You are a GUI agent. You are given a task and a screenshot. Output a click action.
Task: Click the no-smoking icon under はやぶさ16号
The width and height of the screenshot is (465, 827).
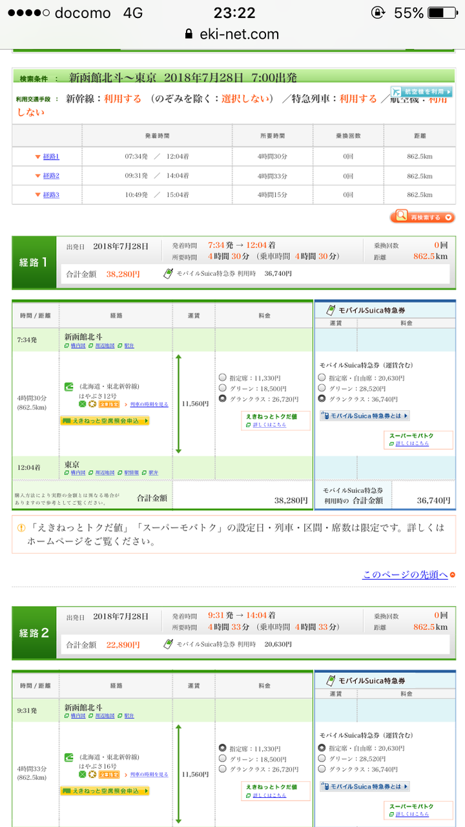pyautogui.click(x=83, y=774)
